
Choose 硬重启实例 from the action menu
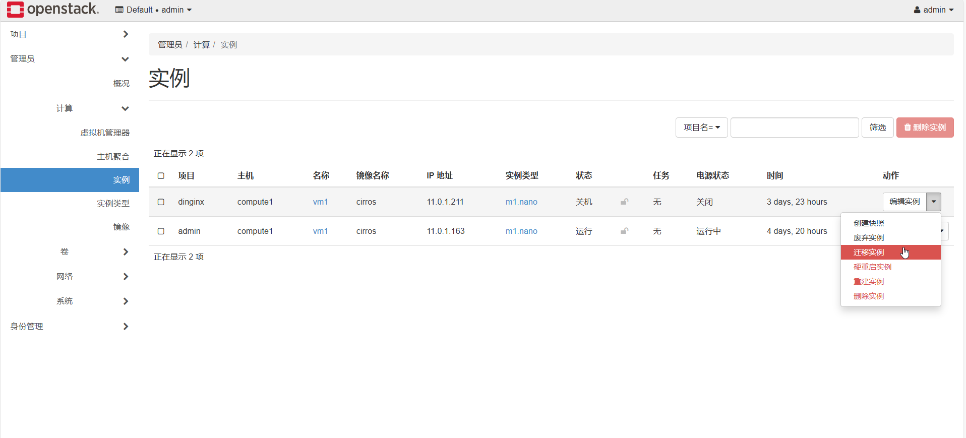tap(890, 267)
